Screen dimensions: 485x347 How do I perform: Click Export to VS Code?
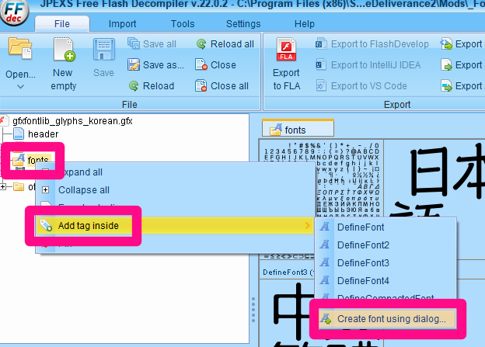pos(361,86)
